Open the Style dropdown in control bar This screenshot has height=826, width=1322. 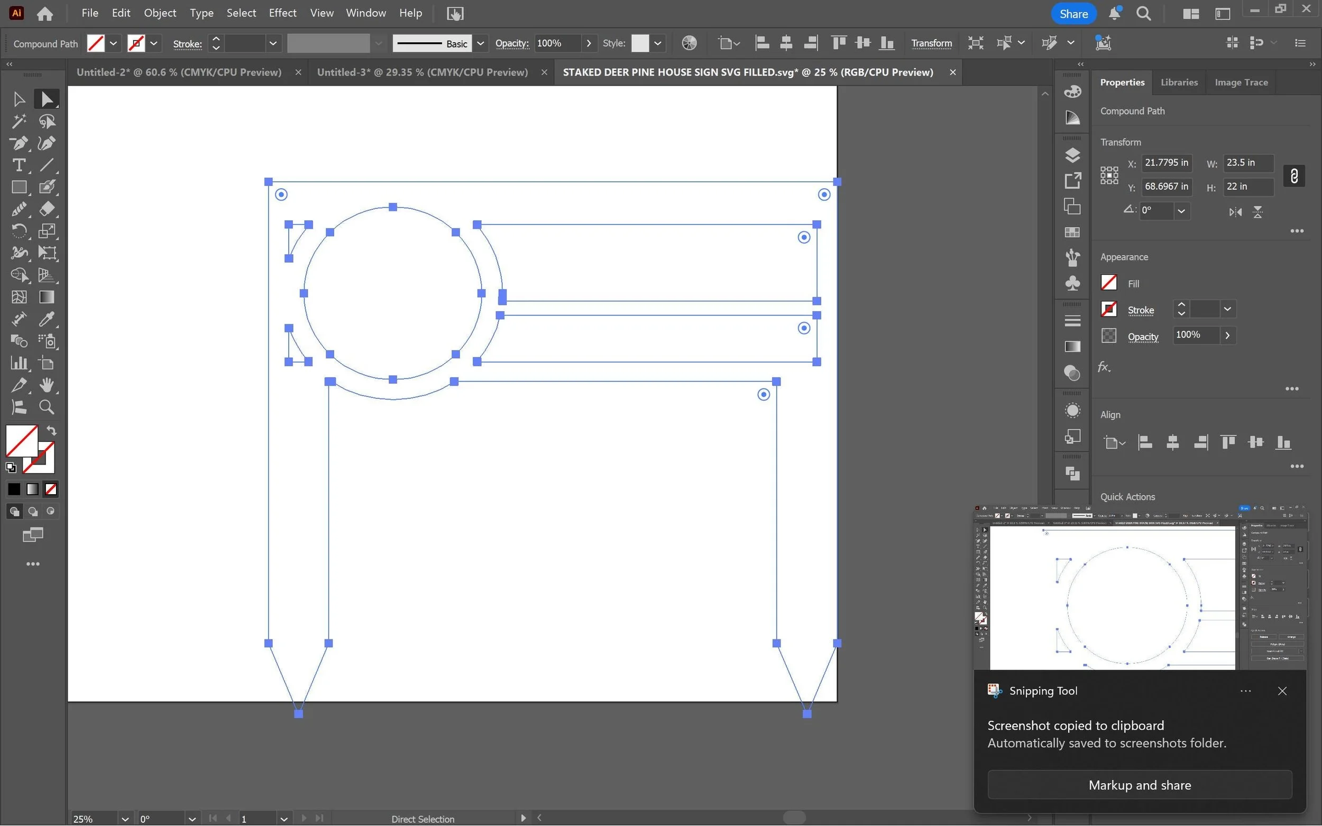click(x=657, y=43)
